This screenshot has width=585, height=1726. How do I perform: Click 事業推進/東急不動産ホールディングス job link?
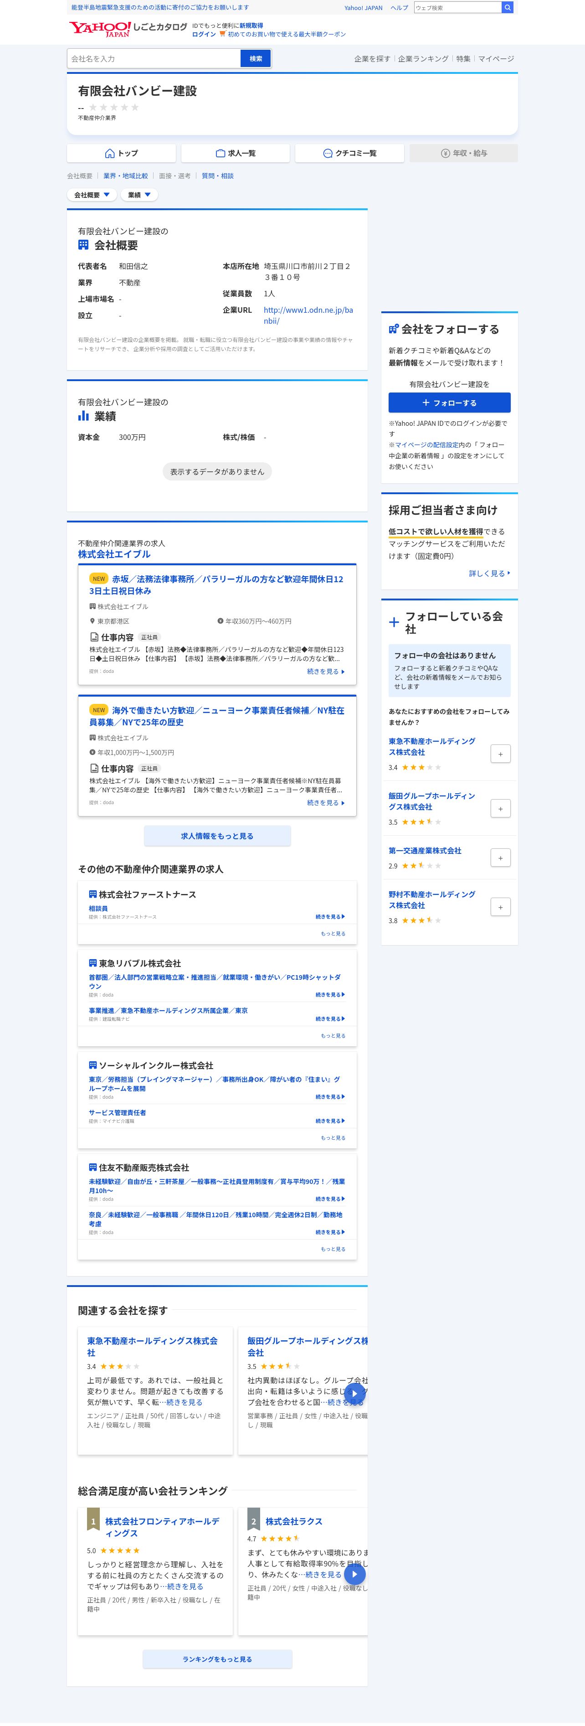[x=169, y=1010]
